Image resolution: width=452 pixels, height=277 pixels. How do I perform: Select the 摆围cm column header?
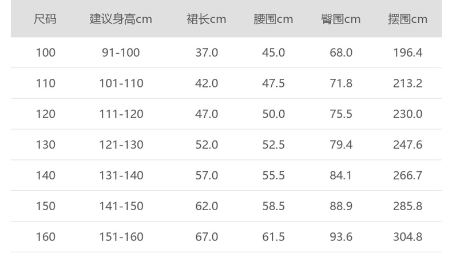(407, 19)
